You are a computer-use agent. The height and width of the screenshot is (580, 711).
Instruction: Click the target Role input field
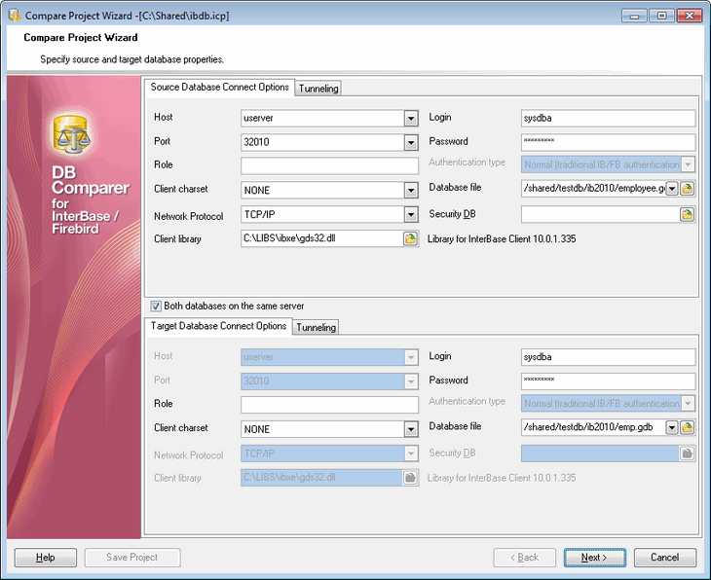[x=329, y=405]
